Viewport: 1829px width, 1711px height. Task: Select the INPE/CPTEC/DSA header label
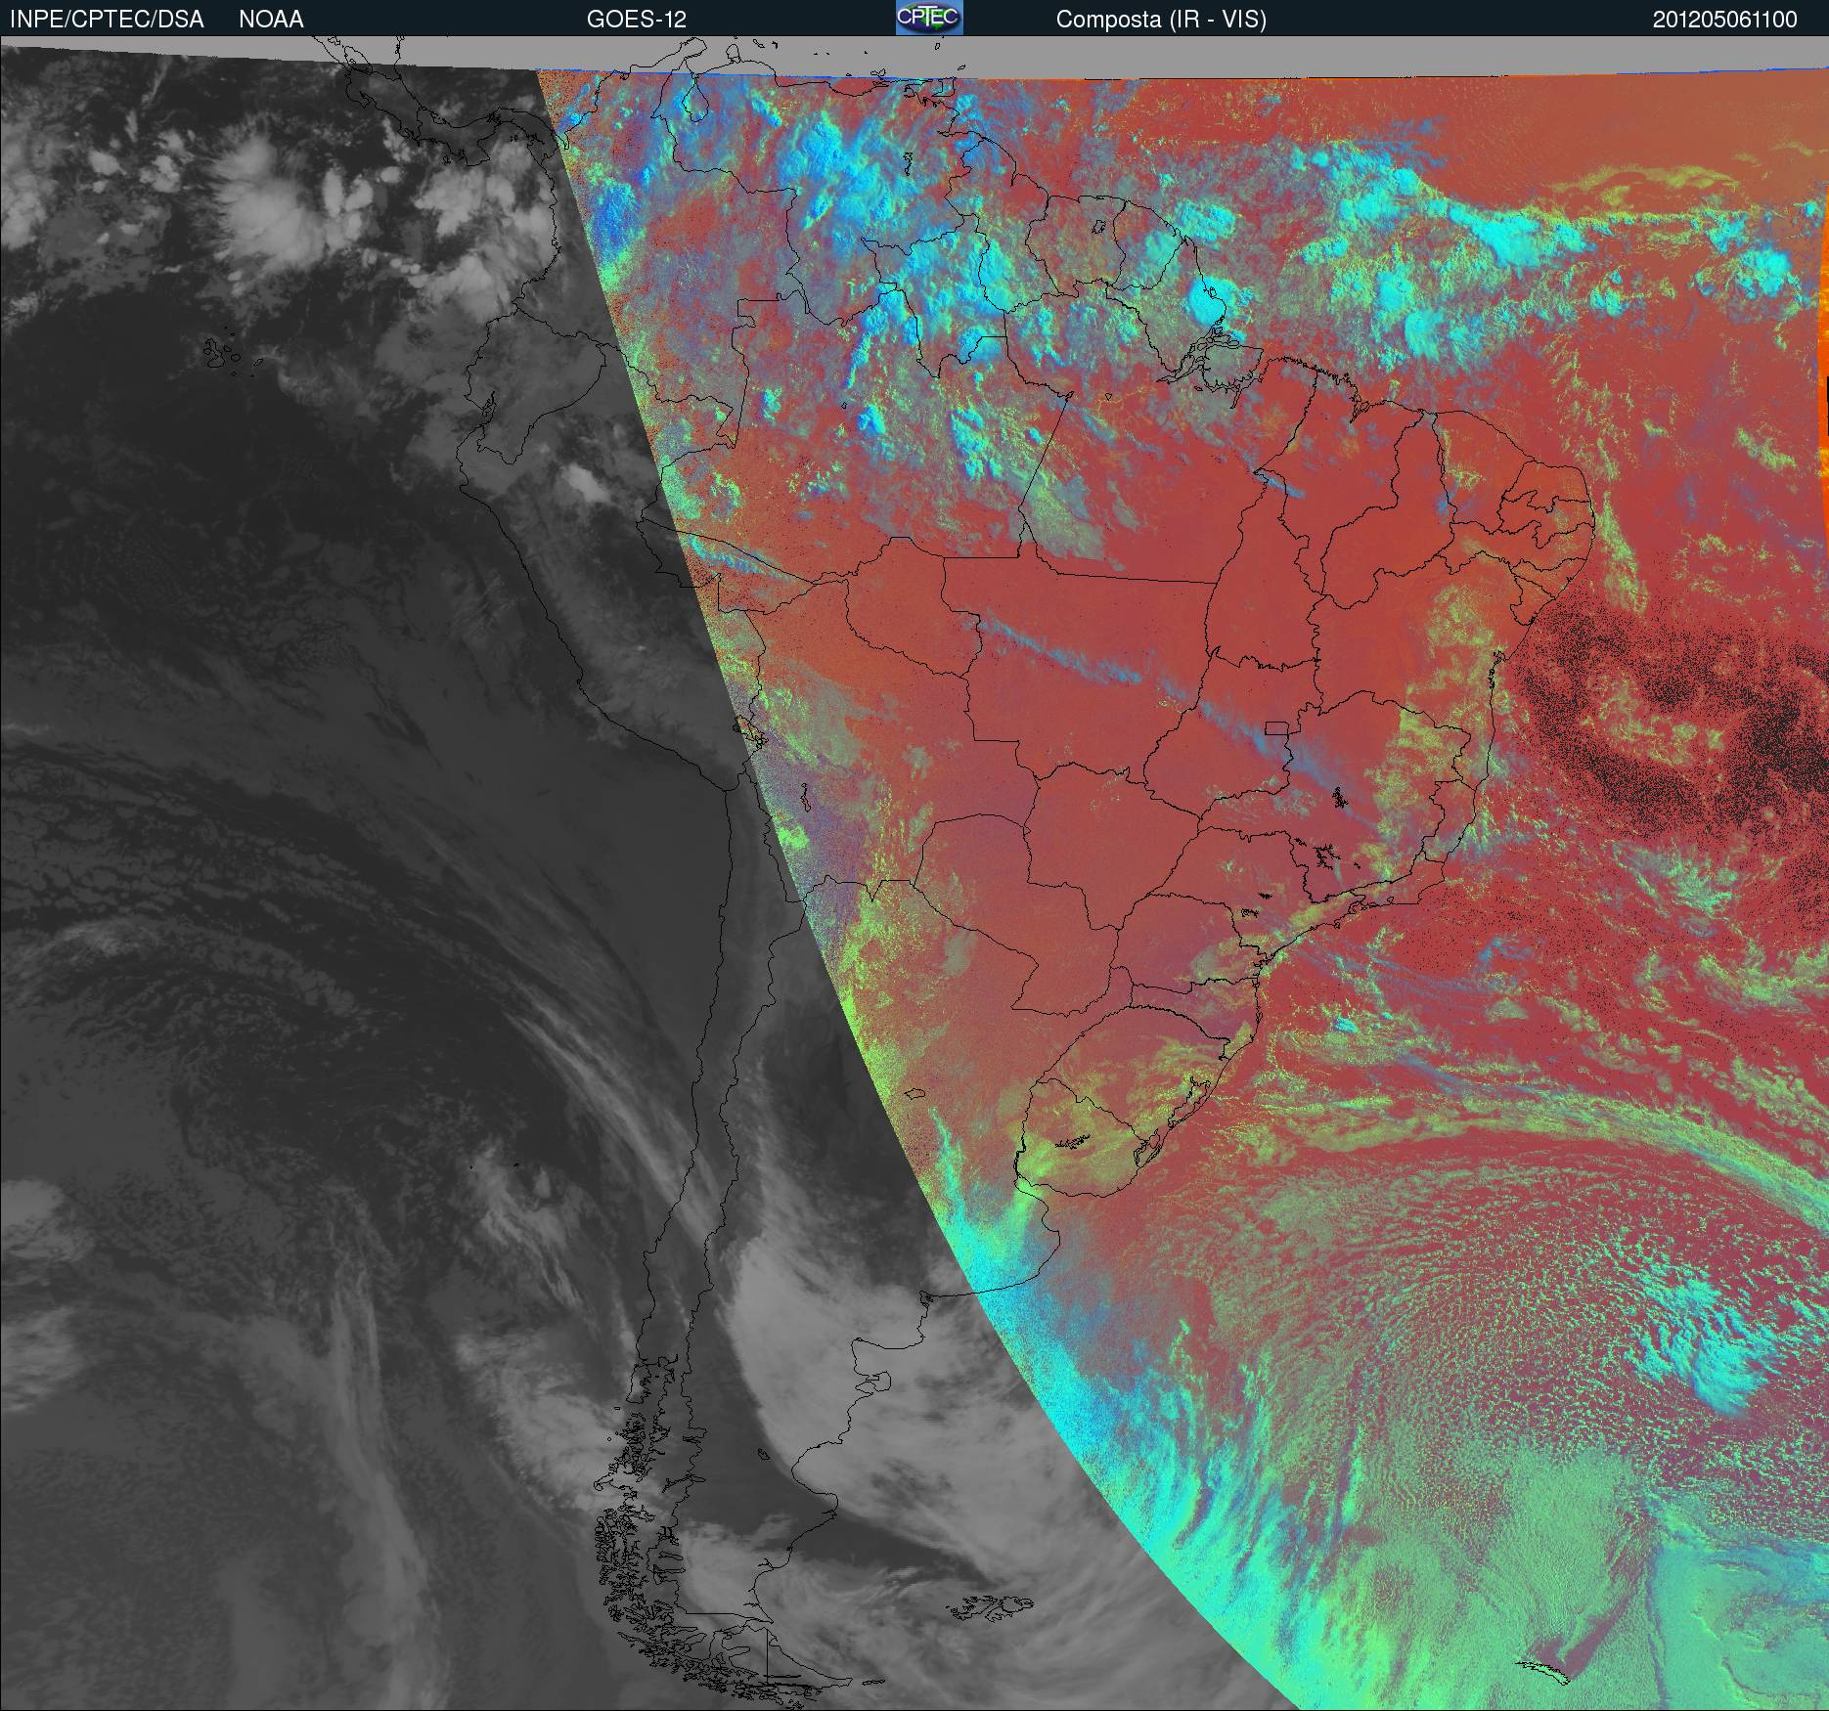[x=107, y=20]
